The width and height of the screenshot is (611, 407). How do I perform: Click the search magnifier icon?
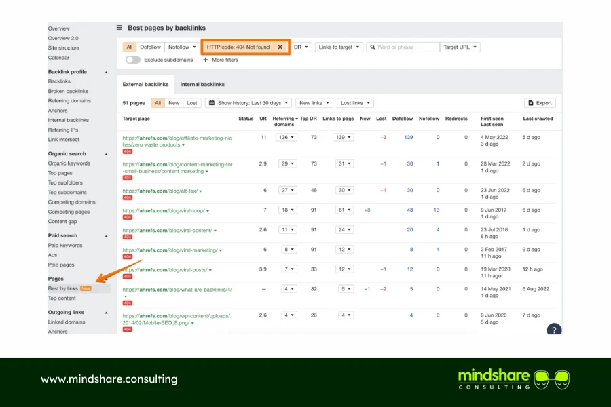[372, 47]
